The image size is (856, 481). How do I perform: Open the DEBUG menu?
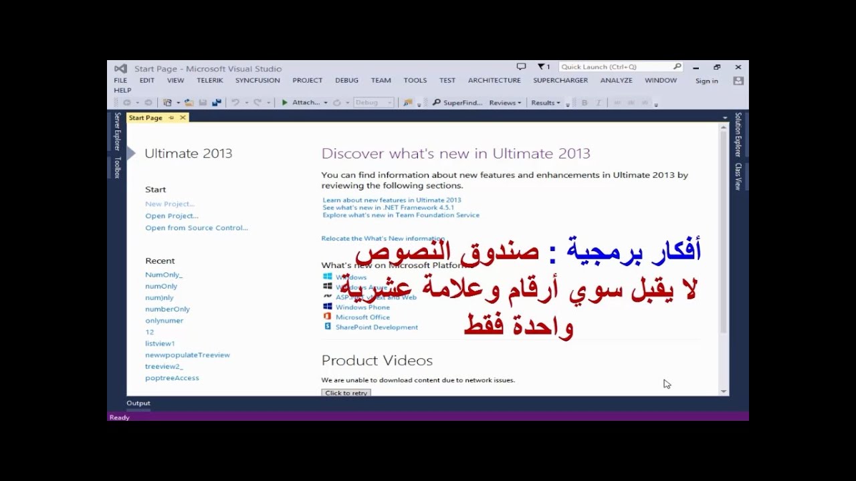347,80
